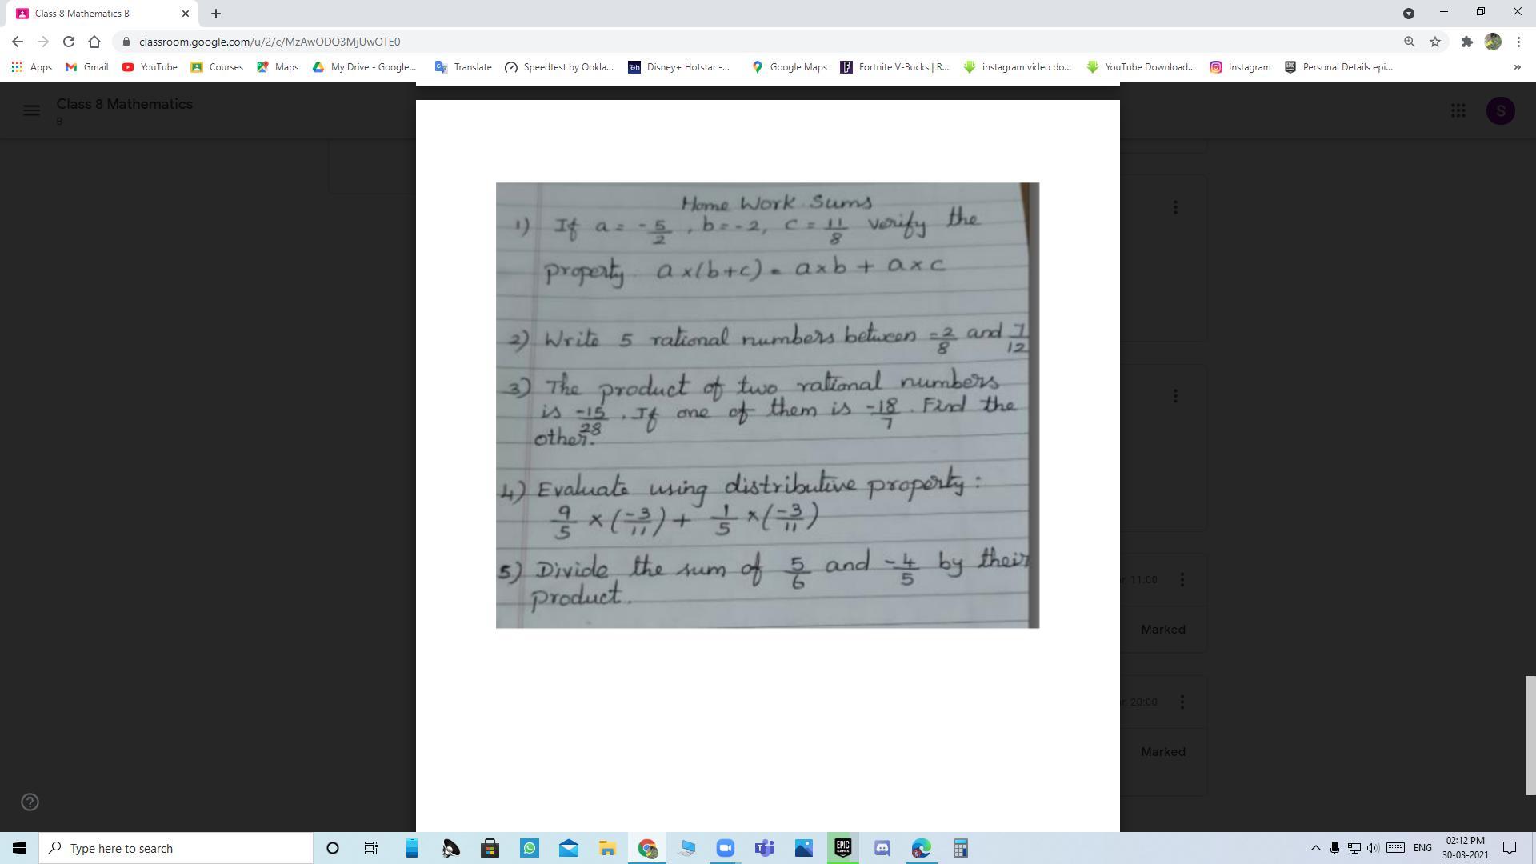Open the Discord taskbar icon
The width and height of the screenshot is (1536, 864).
click(x=882, y=848)
